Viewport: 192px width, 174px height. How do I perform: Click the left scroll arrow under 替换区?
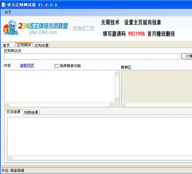coord(124,104)
